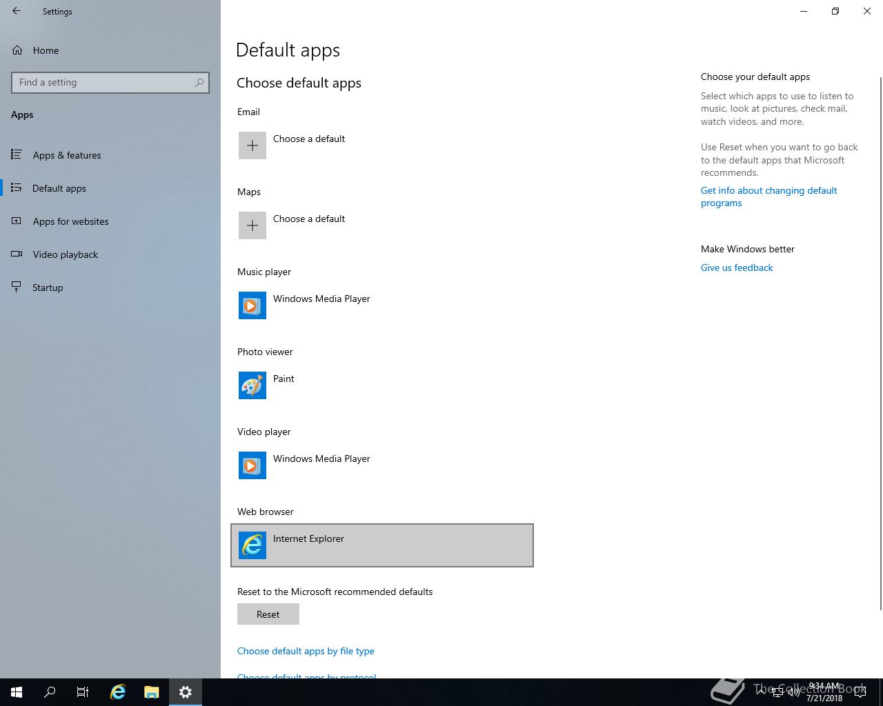
Task: Restore down the Settings window
Action: [835, 11]
